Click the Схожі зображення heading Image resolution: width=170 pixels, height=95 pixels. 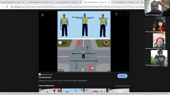[x=46, y=85]
